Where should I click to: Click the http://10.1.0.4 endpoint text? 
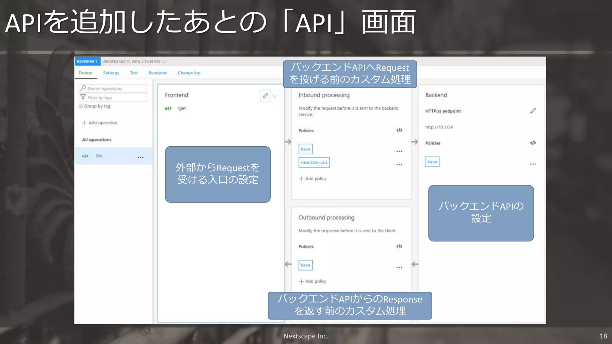tap(439, 127)
